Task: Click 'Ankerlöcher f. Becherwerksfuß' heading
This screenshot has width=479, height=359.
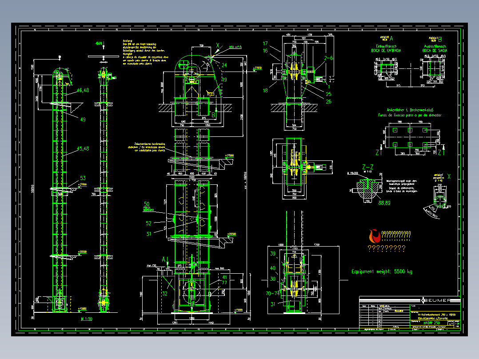Action: (410, 110)
